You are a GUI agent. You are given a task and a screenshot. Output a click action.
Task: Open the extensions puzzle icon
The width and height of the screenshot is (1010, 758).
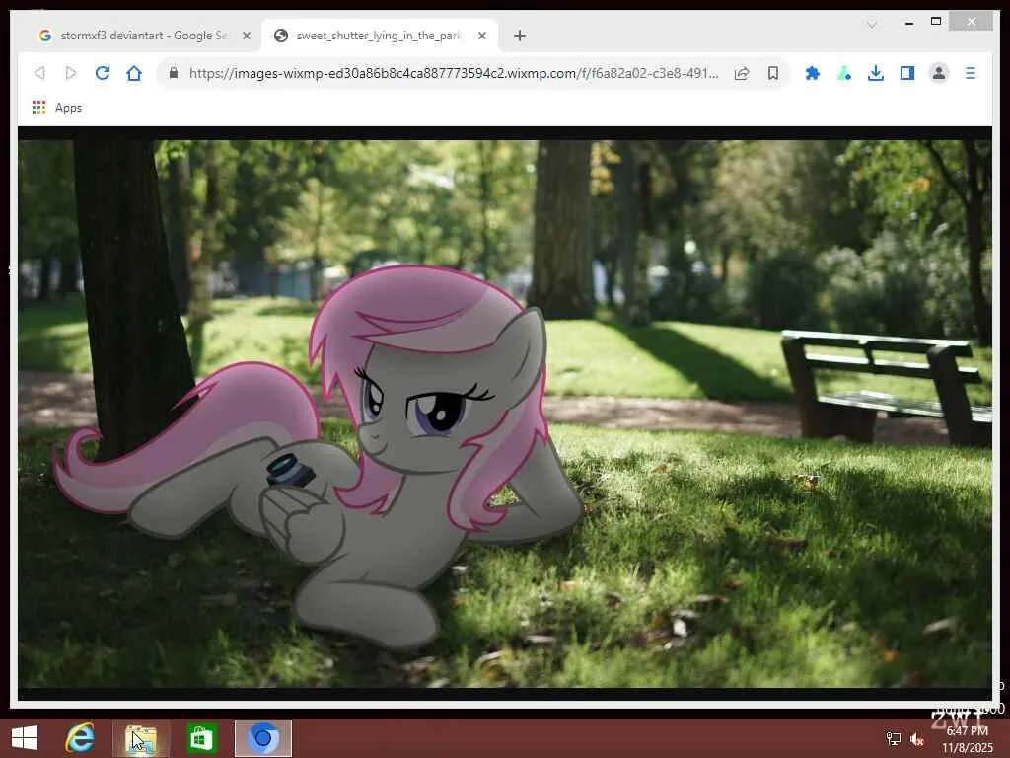(x=813, y=73)
